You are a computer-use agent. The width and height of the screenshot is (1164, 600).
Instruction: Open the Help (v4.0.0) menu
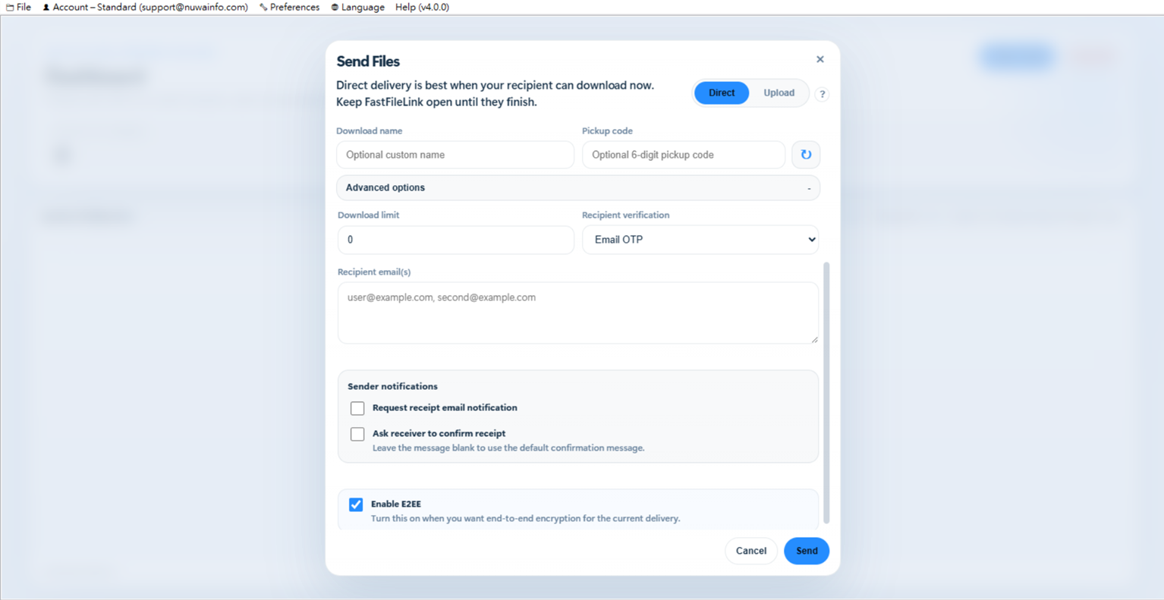coord(422,7)
